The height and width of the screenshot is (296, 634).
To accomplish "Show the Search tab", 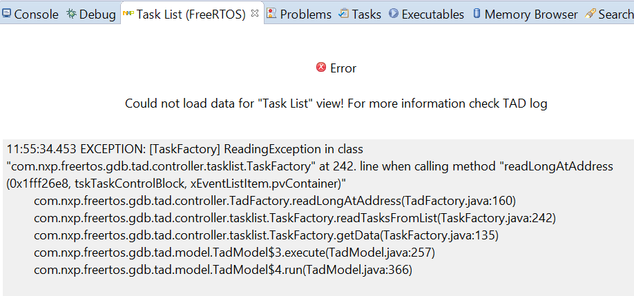I will 615,14.
